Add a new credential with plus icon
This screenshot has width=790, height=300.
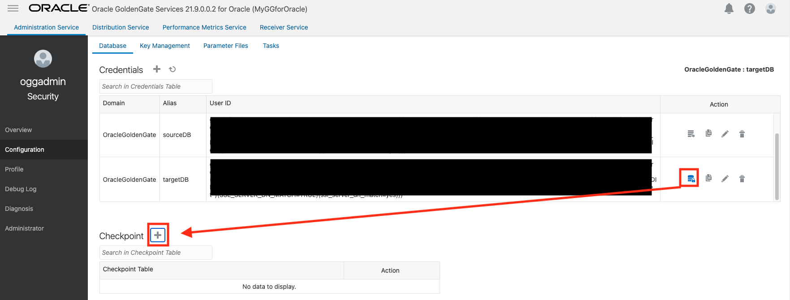[157, 69]
